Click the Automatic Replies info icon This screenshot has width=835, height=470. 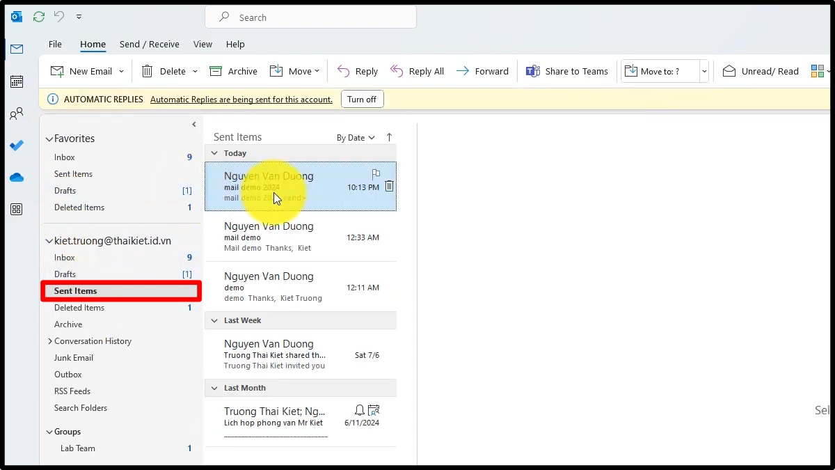(x=53, y=99)
